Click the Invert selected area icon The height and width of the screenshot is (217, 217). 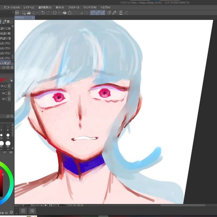pos(81,13)
